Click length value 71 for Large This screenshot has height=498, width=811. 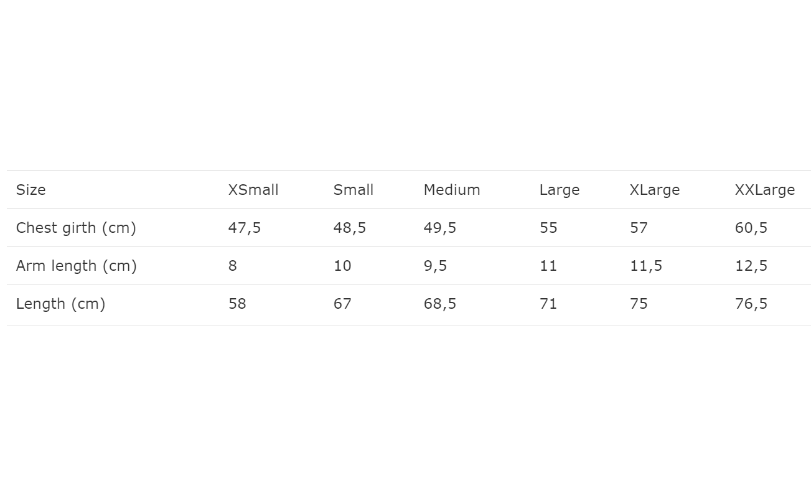(548, 304)
